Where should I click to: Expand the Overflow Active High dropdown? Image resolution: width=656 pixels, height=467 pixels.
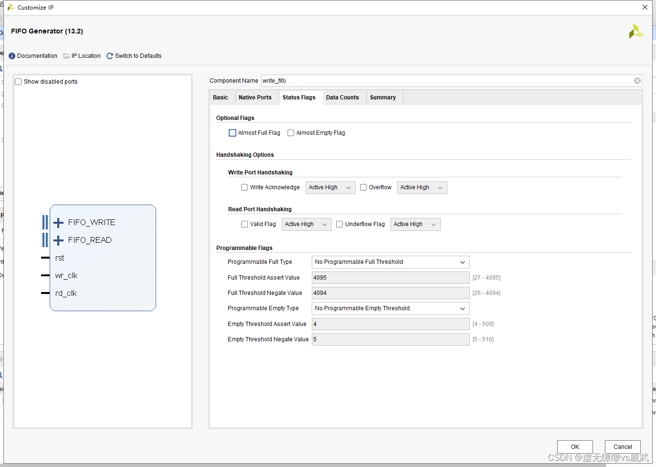point(422,187)
